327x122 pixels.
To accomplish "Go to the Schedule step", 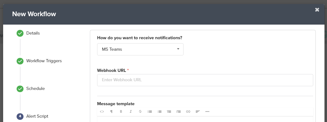I will click(35, 89).
